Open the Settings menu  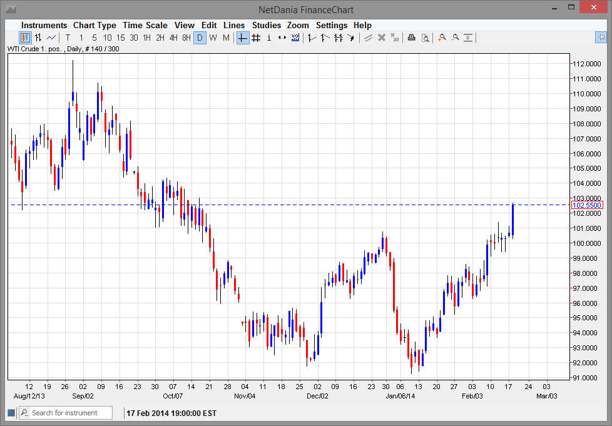tap(331, 25)
